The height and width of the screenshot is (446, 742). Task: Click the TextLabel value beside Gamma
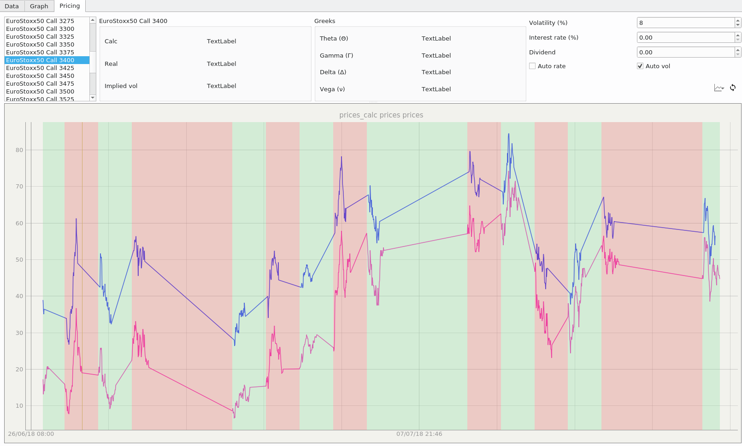click(x=436, y=55)
